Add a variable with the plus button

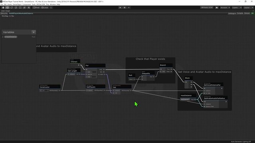pyautogui.click(x=33, y=32)
